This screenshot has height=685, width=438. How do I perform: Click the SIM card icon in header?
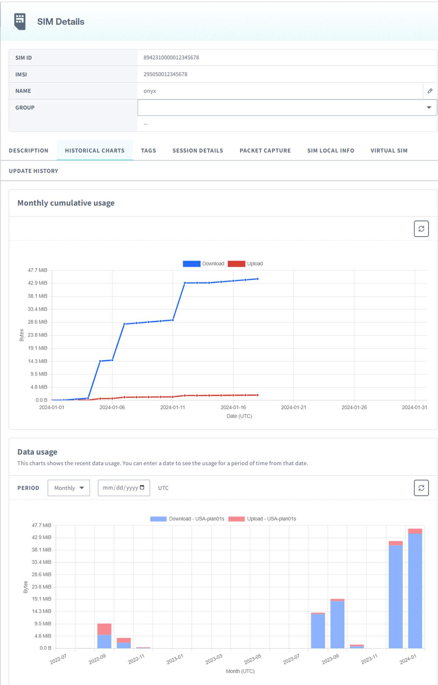(20, 22)
